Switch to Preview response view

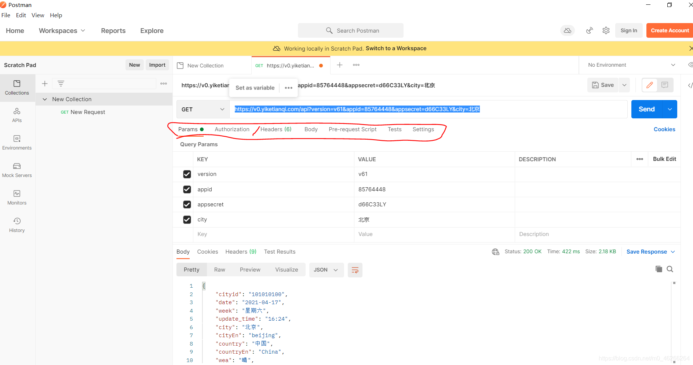tap(250, 270)
